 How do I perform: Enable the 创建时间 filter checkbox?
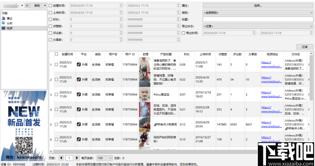coord(50,6)
